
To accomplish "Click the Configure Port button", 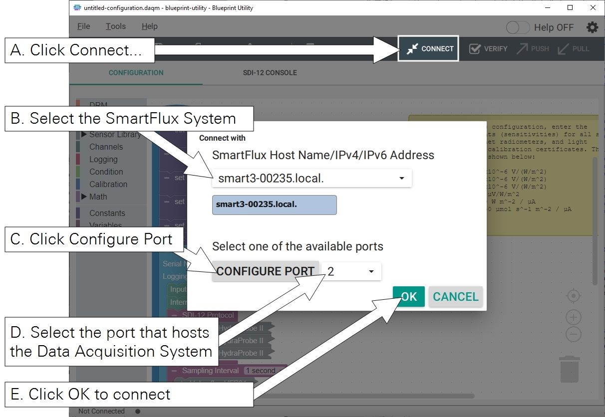I will 266,271.
